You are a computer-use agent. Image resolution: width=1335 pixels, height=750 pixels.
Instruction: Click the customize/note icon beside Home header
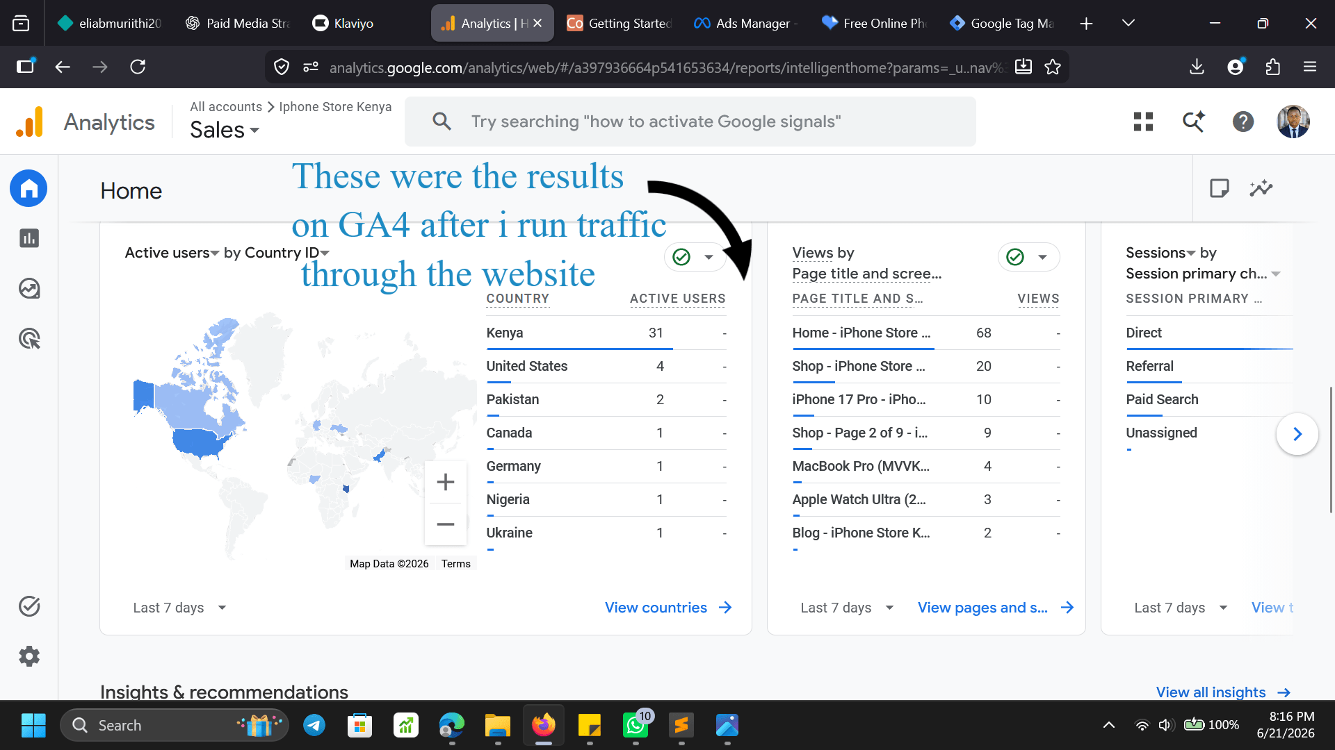click(x=1219, y=188)
